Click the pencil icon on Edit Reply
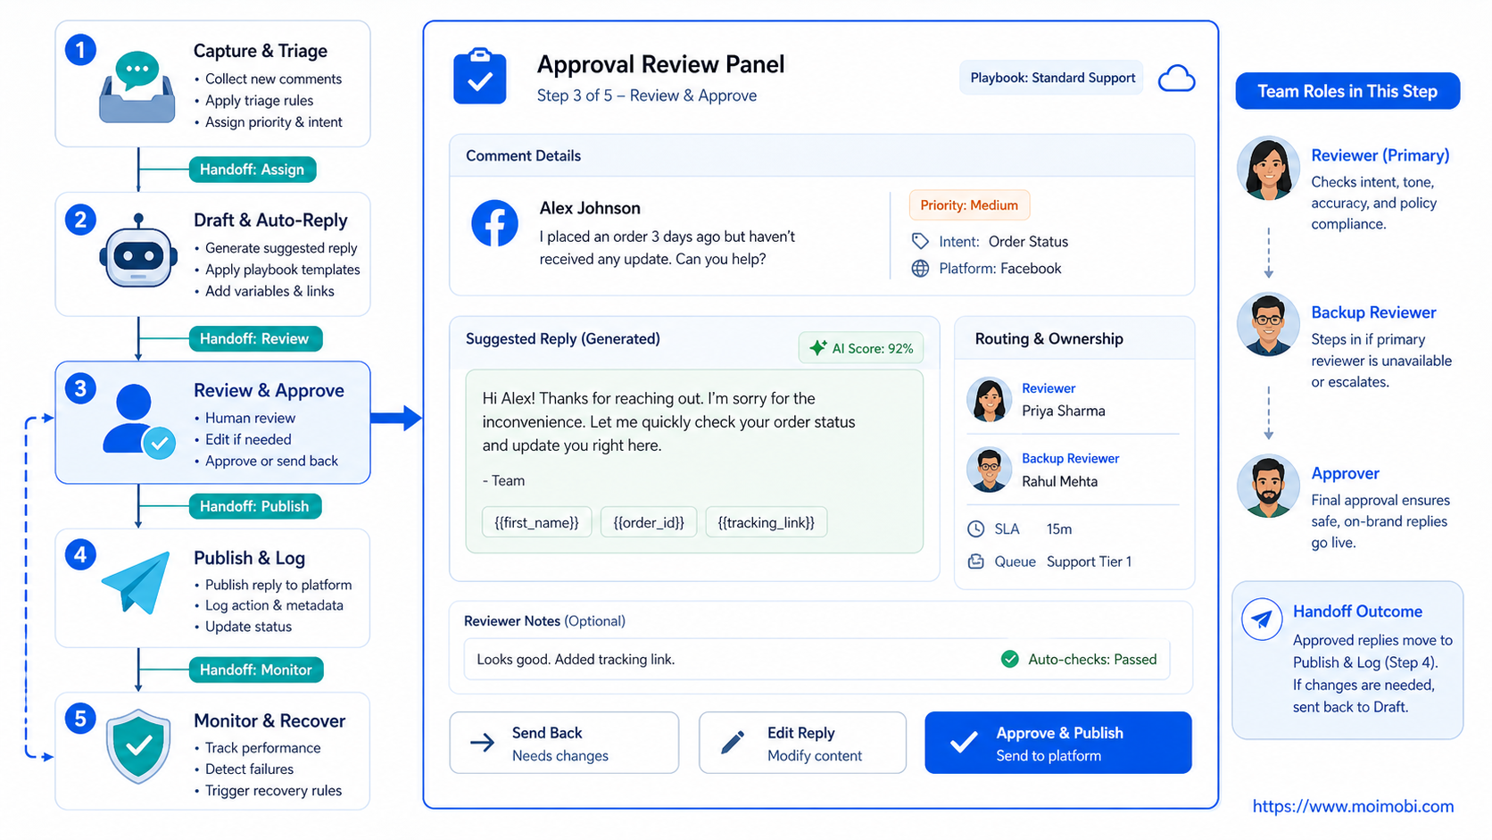Viewport: 1492px width, 840px height. 733,743
